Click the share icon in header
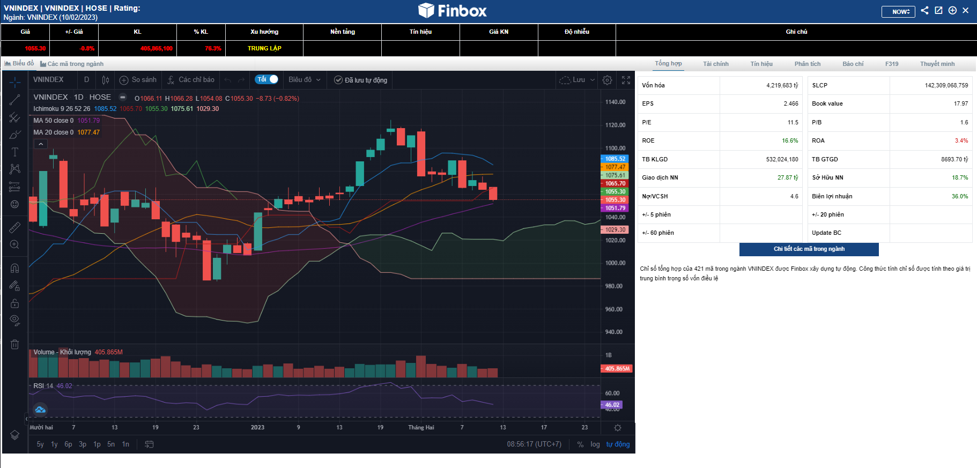 (x=924, y=10)
